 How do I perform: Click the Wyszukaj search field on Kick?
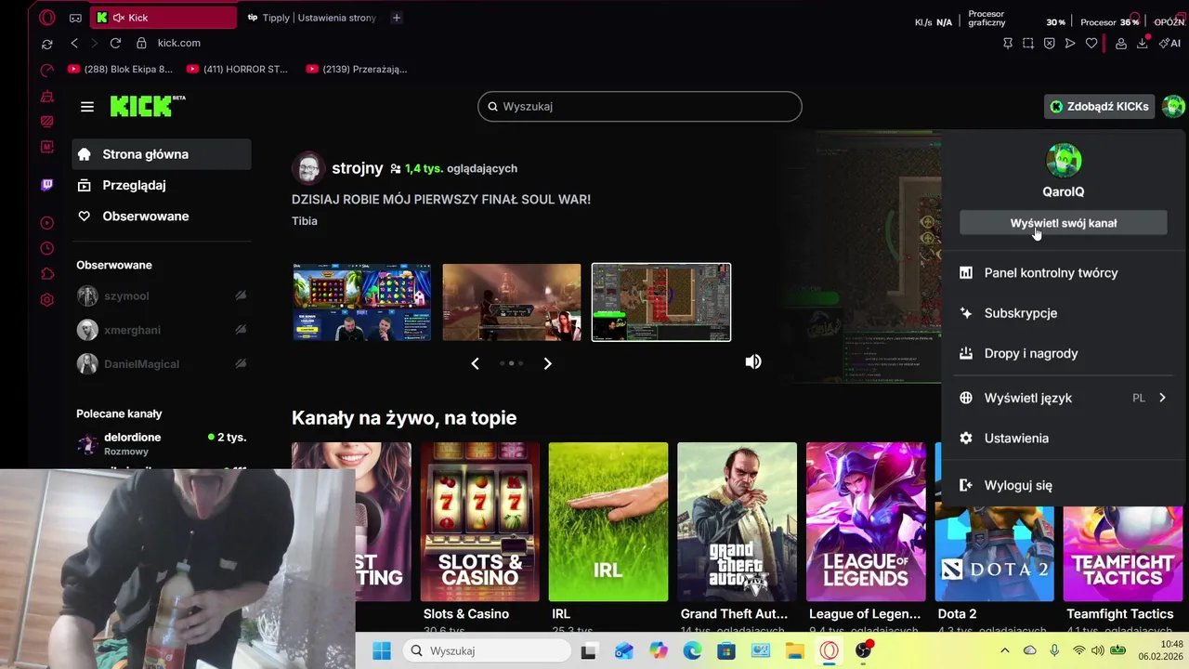(x=639, y=106)
